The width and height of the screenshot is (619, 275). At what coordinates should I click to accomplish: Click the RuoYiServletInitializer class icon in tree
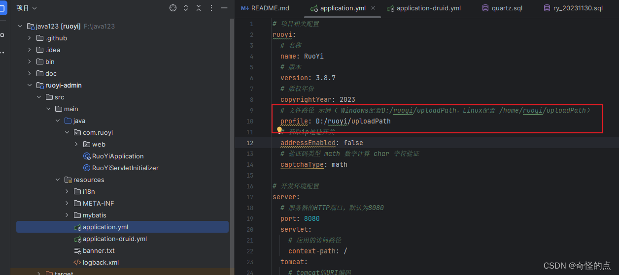click(87, 168)
